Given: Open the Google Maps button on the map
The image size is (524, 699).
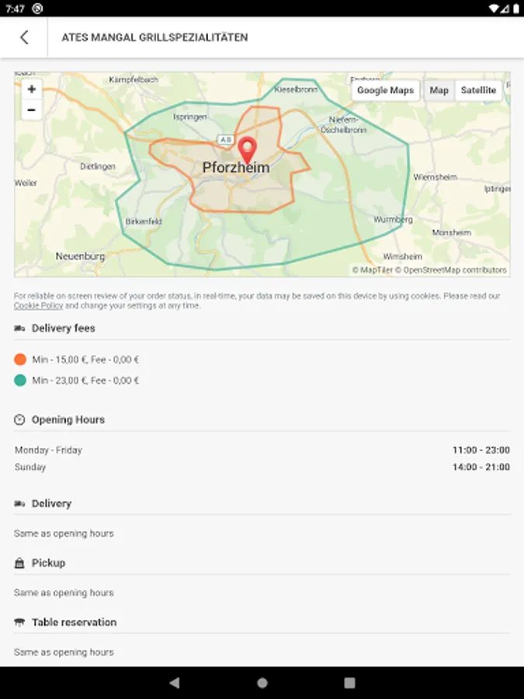Looking at the screenshot, I should (385, 90).
